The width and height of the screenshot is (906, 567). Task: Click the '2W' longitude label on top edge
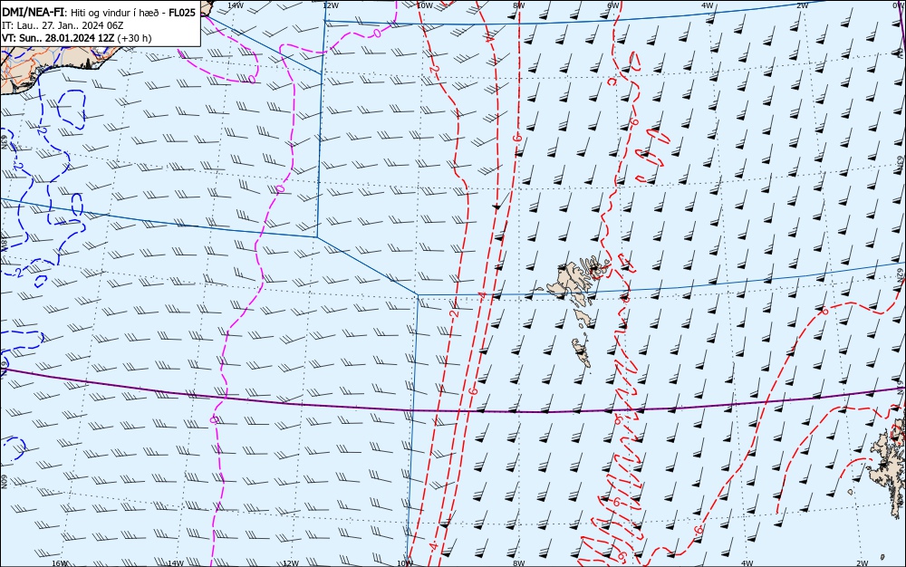803,5
